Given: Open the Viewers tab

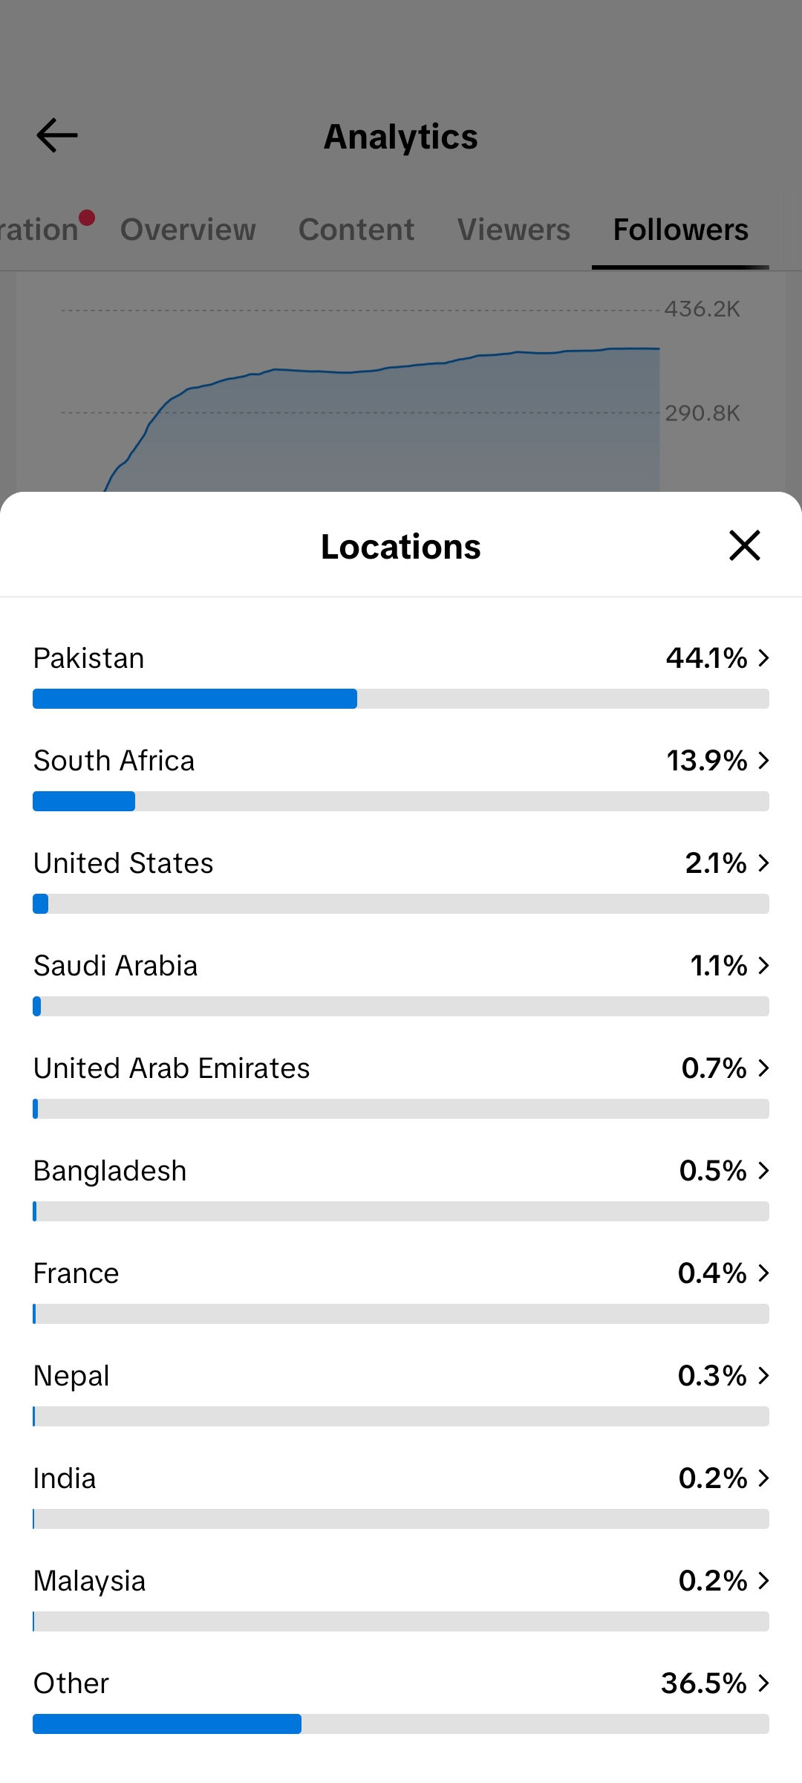Looking at the screenshot, I should [x=514, y=230].
